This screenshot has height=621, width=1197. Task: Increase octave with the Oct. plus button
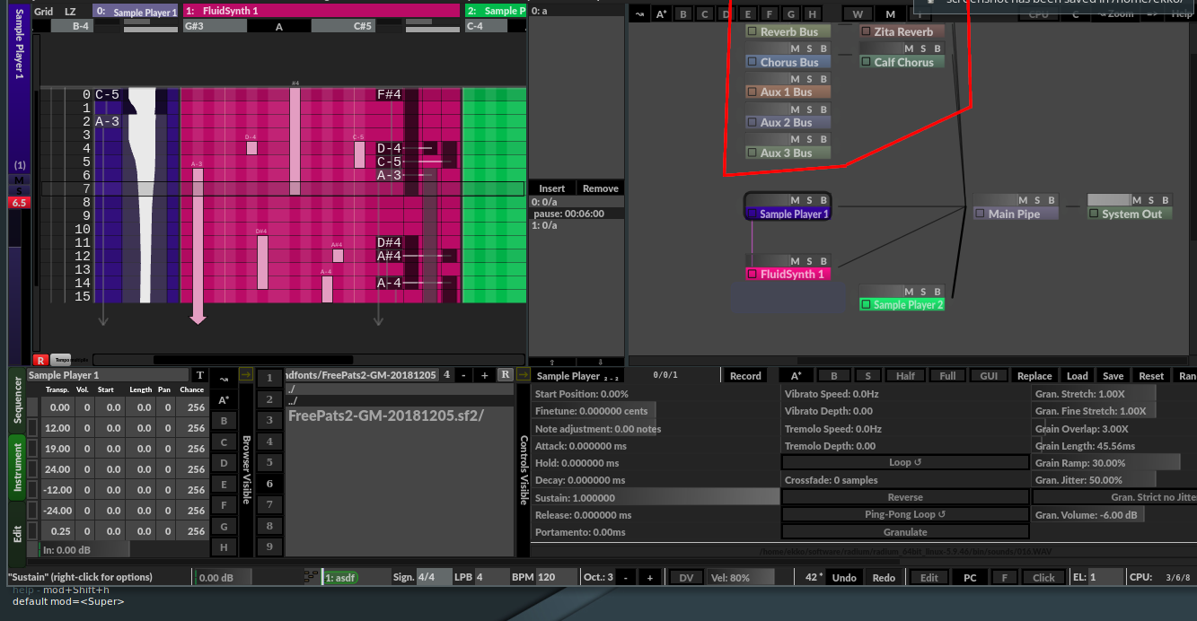point(650,577)
